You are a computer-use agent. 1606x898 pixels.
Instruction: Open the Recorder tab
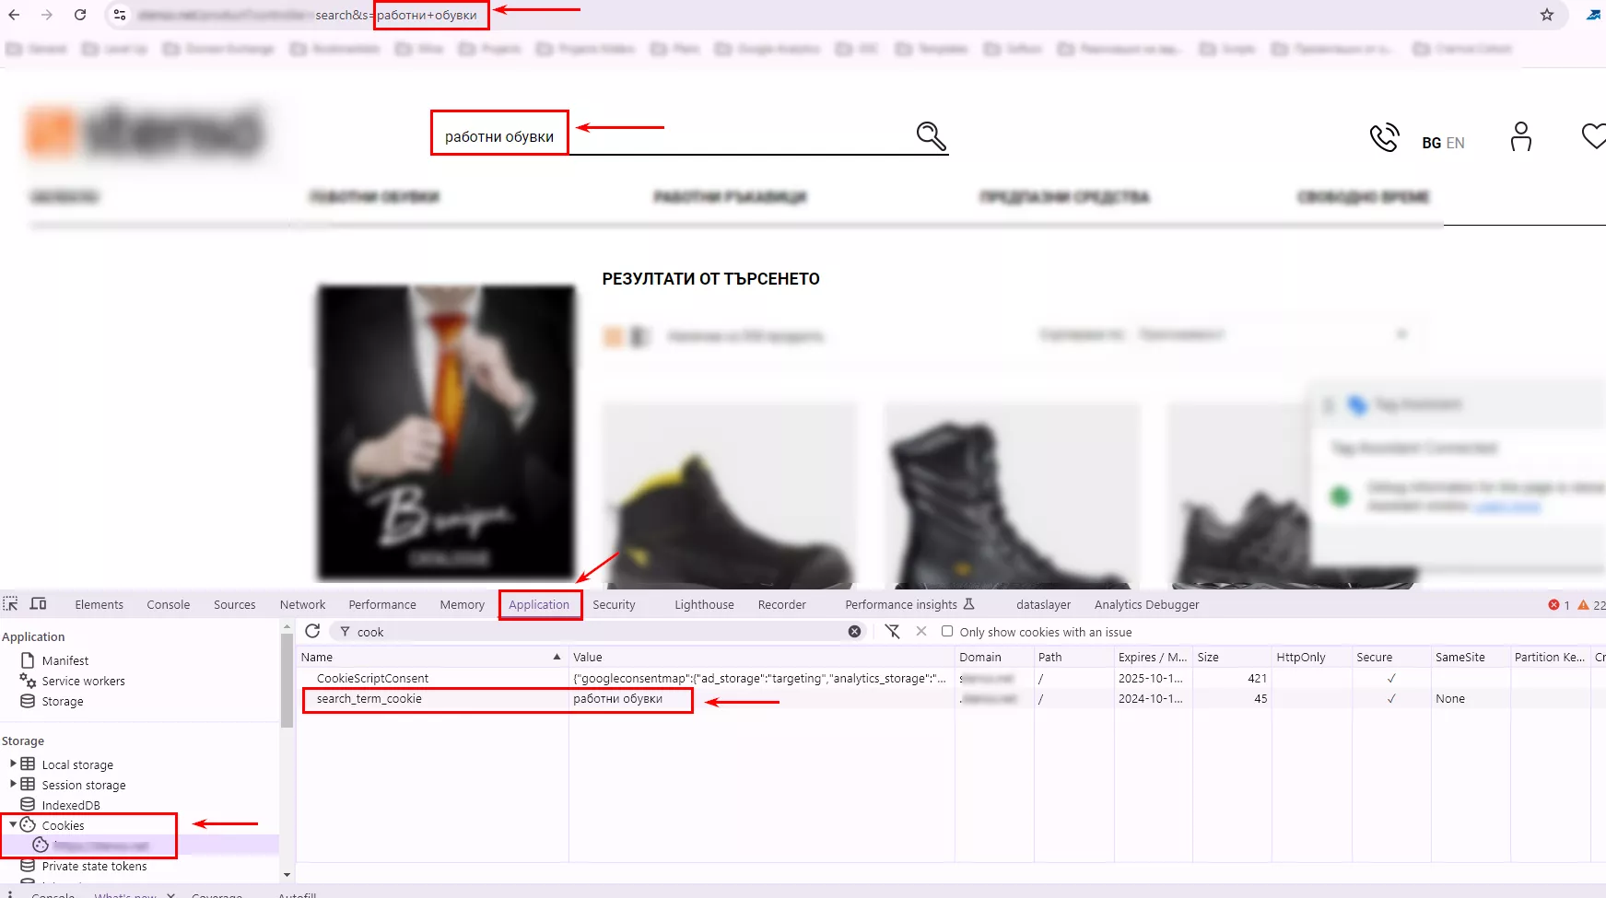click(x=782, y=605)
